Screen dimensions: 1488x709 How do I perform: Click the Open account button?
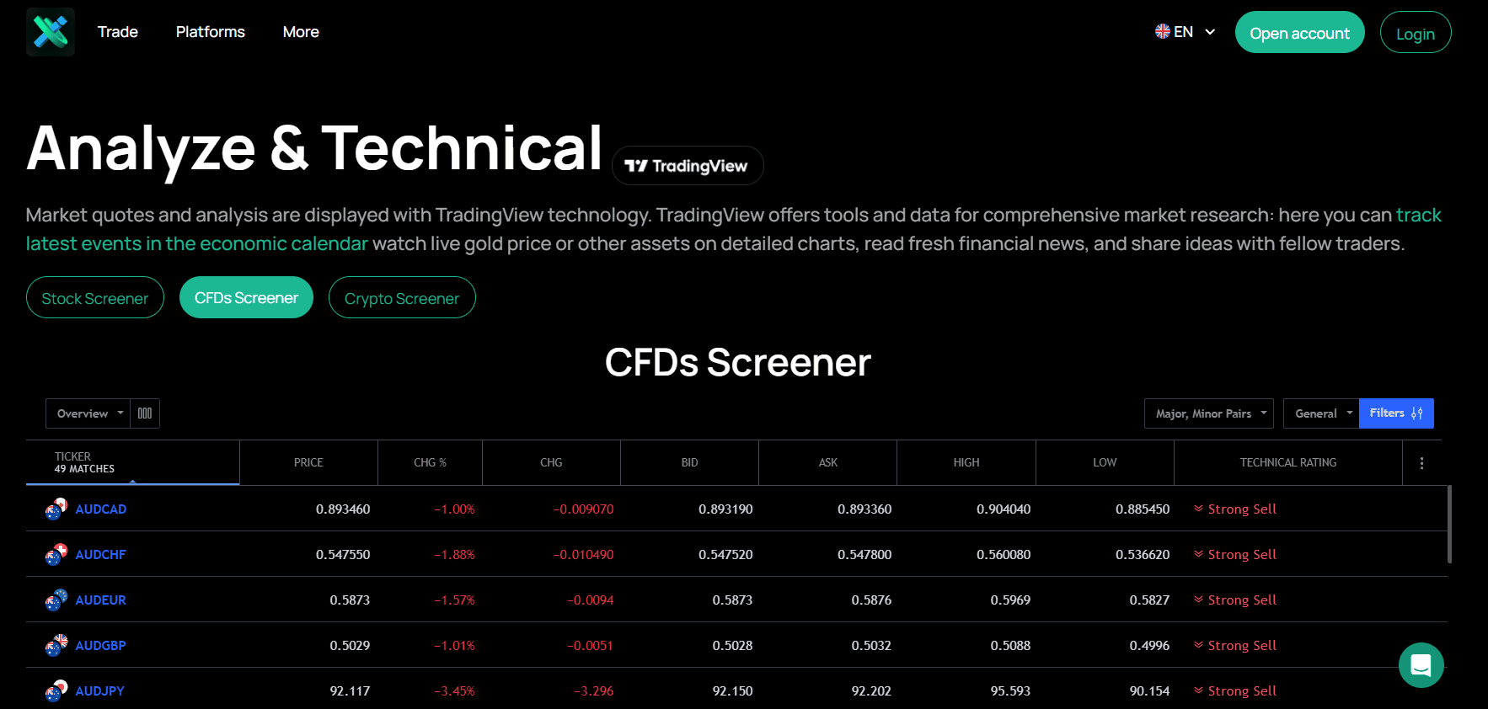tap(1299, 33)
